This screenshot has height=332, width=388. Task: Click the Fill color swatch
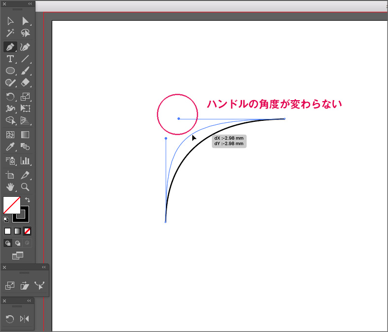(12, 205)
